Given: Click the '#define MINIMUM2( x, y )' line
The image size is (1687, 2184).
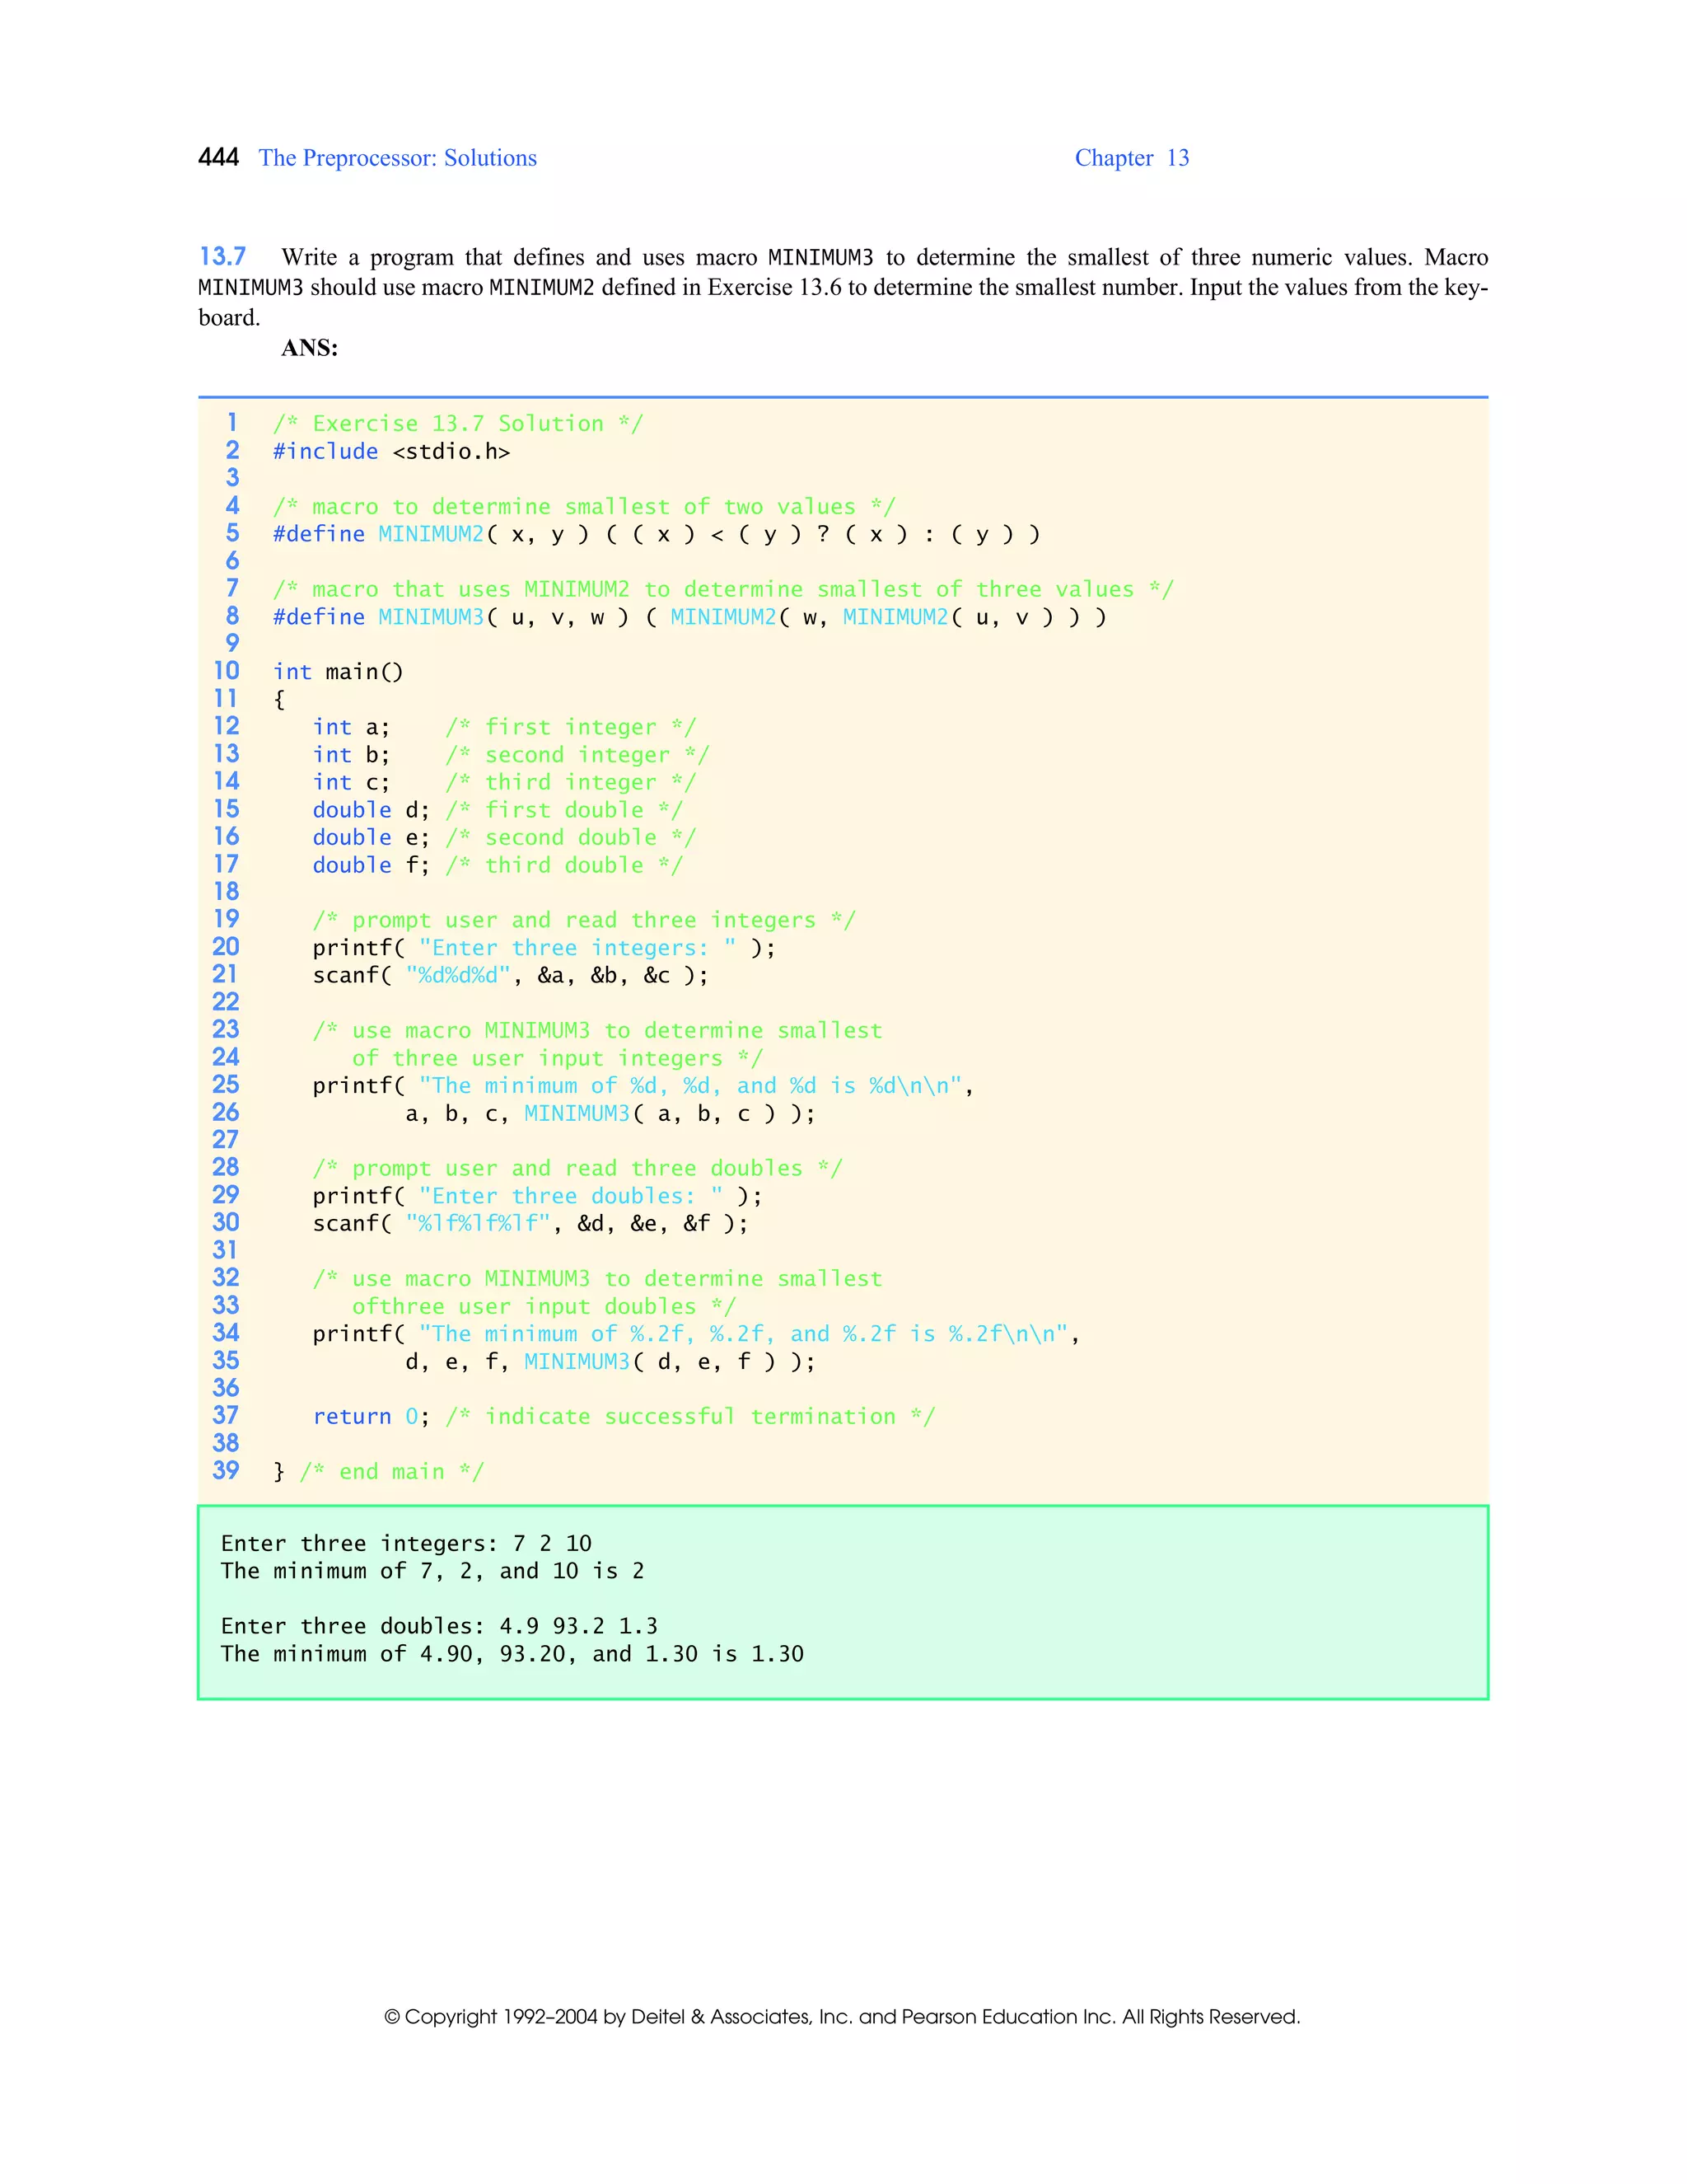Looking at the screenshot, I should point(657,534).
